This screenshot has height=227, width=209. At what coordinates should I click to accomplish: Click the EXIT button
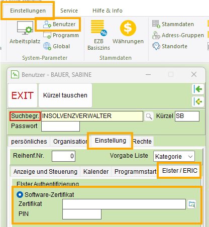tap(23, 95)
